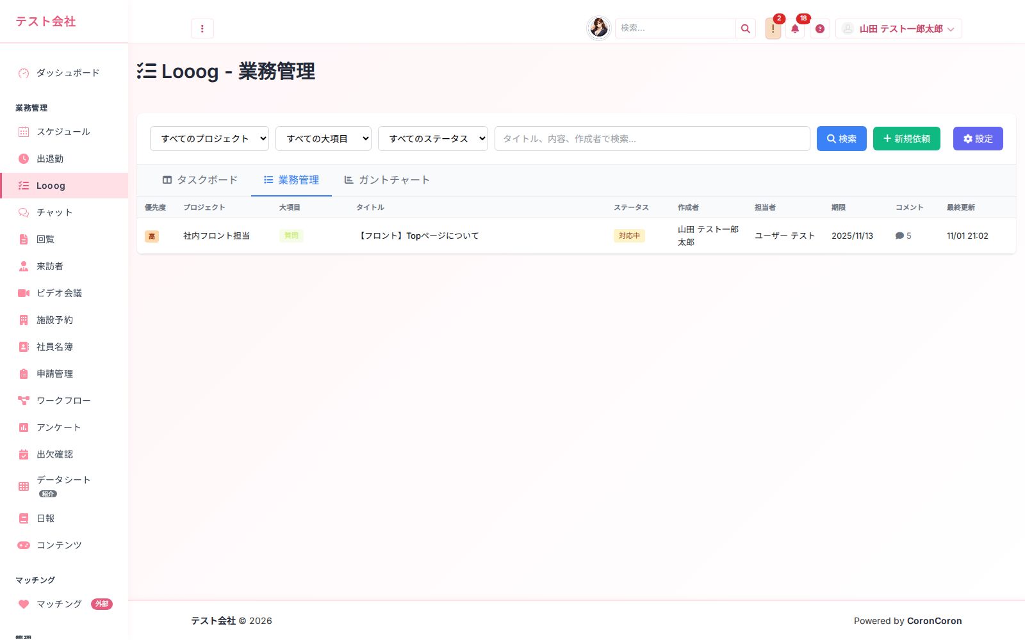Click the purple 設定 button
The image size is (1025, 640).
[978, 139]
